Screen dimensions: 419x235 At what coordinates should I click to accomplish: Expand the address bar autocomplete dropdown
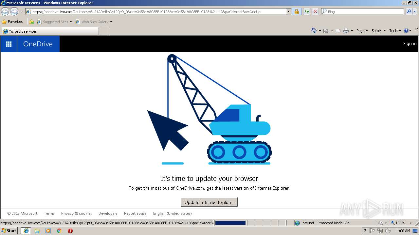click(x=288, y=11)
